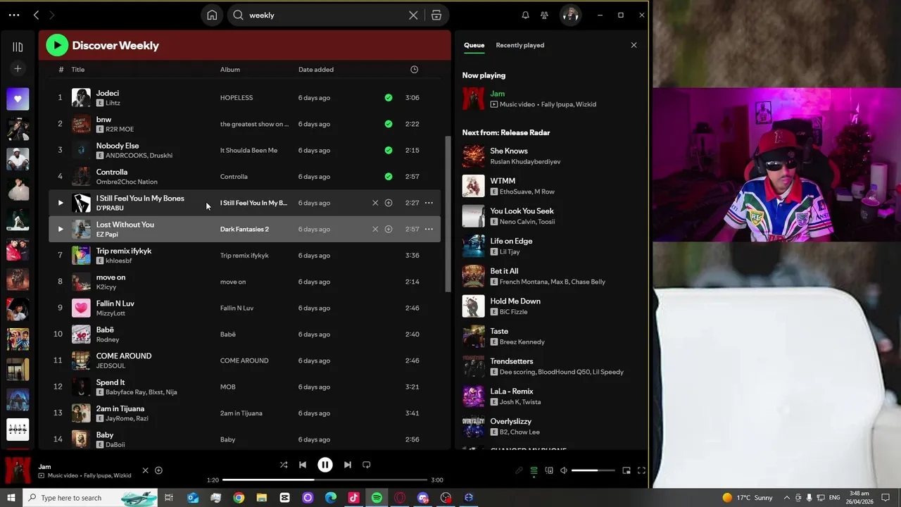Open File Explorer from the taskbar
Viewport: 901px width, 507px height.
click(x=261, y=498)
